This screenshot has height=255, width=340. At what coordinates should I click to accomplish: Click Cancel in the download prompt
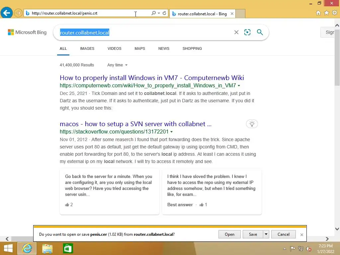click(284, 234)
